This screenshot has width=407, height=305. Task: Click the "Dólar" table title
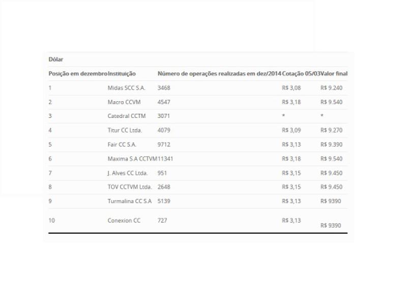tap(56, 59)
